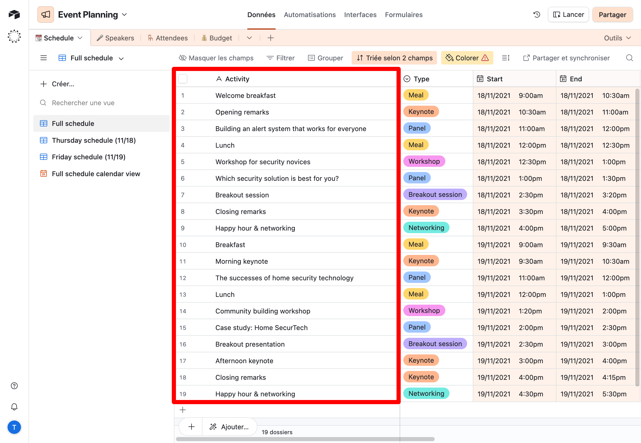Click the dotted circle loading icon in sidebar
Image resolution: width=641 pixels, height=443 pixels.
14,36
